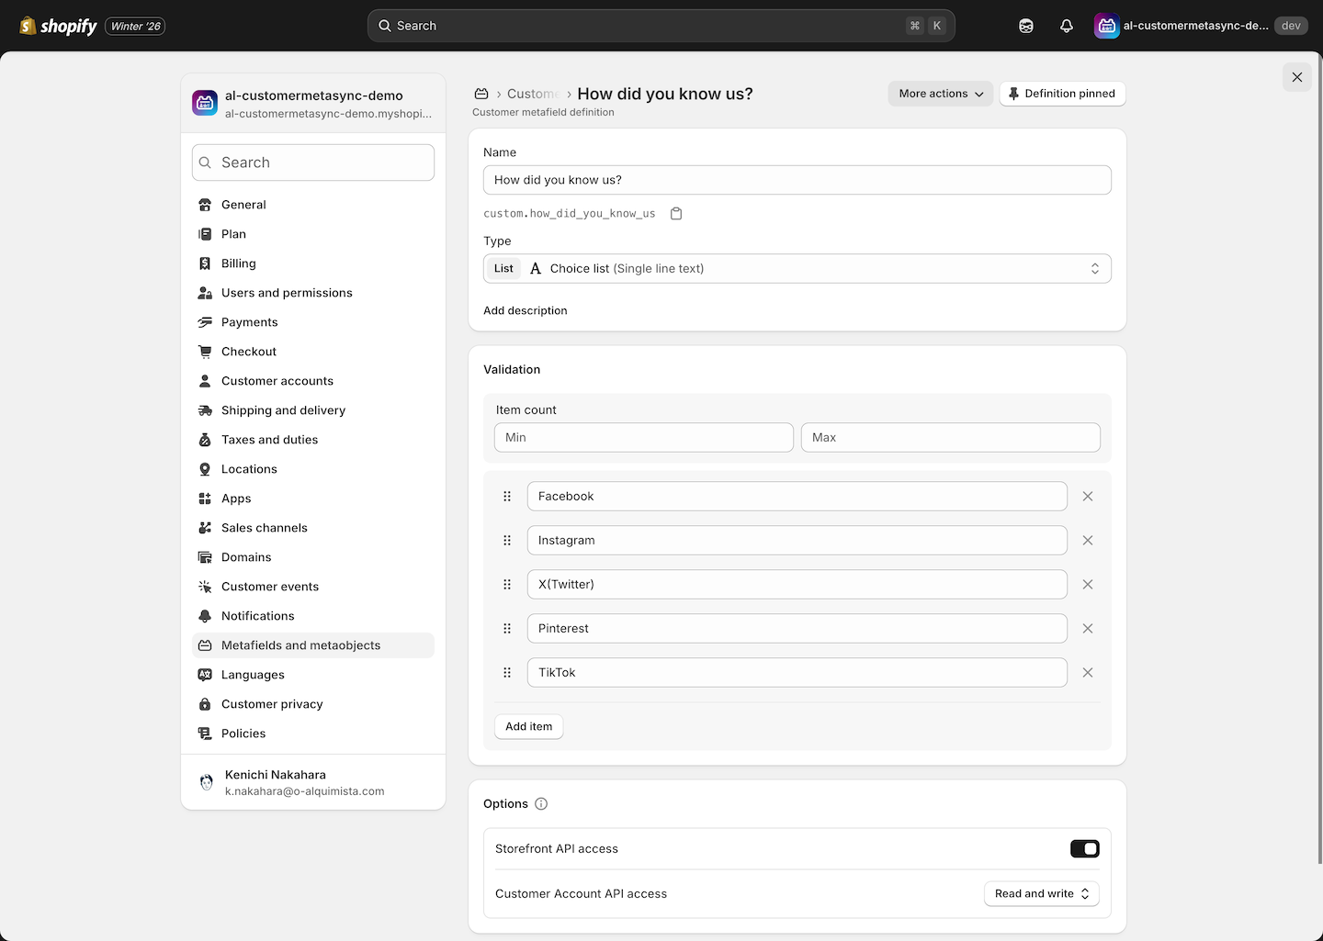Click the Shopify admin home logo
1323x941 pixels.
tap(57, 25)
